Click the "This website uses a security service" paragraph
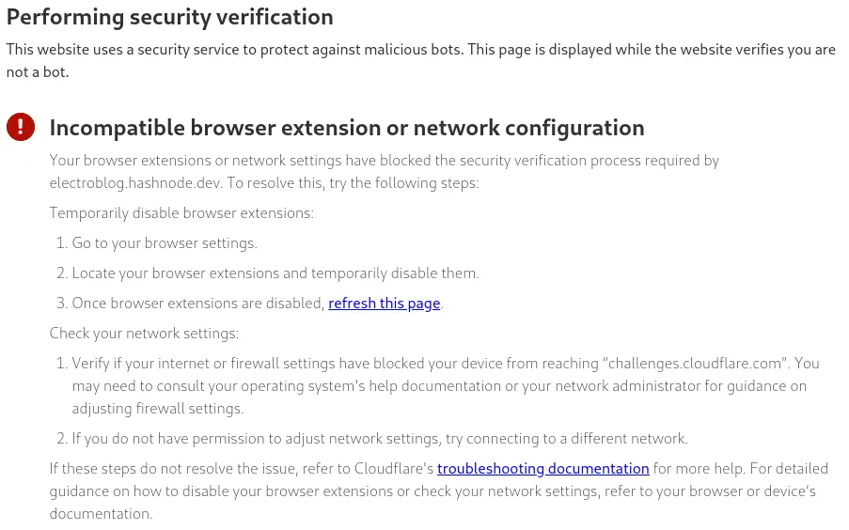 (282, 50)
